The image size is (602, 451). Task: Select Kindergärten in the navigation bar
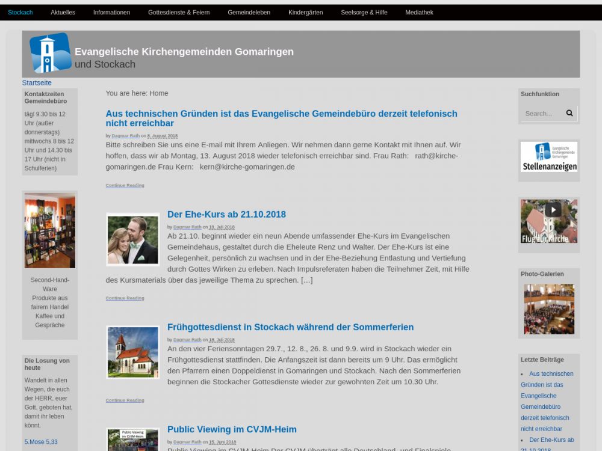coord(305,12)
